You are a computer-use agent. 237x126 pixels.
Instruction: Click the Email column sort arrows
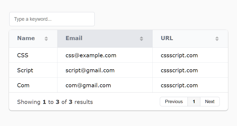(141, 39)
